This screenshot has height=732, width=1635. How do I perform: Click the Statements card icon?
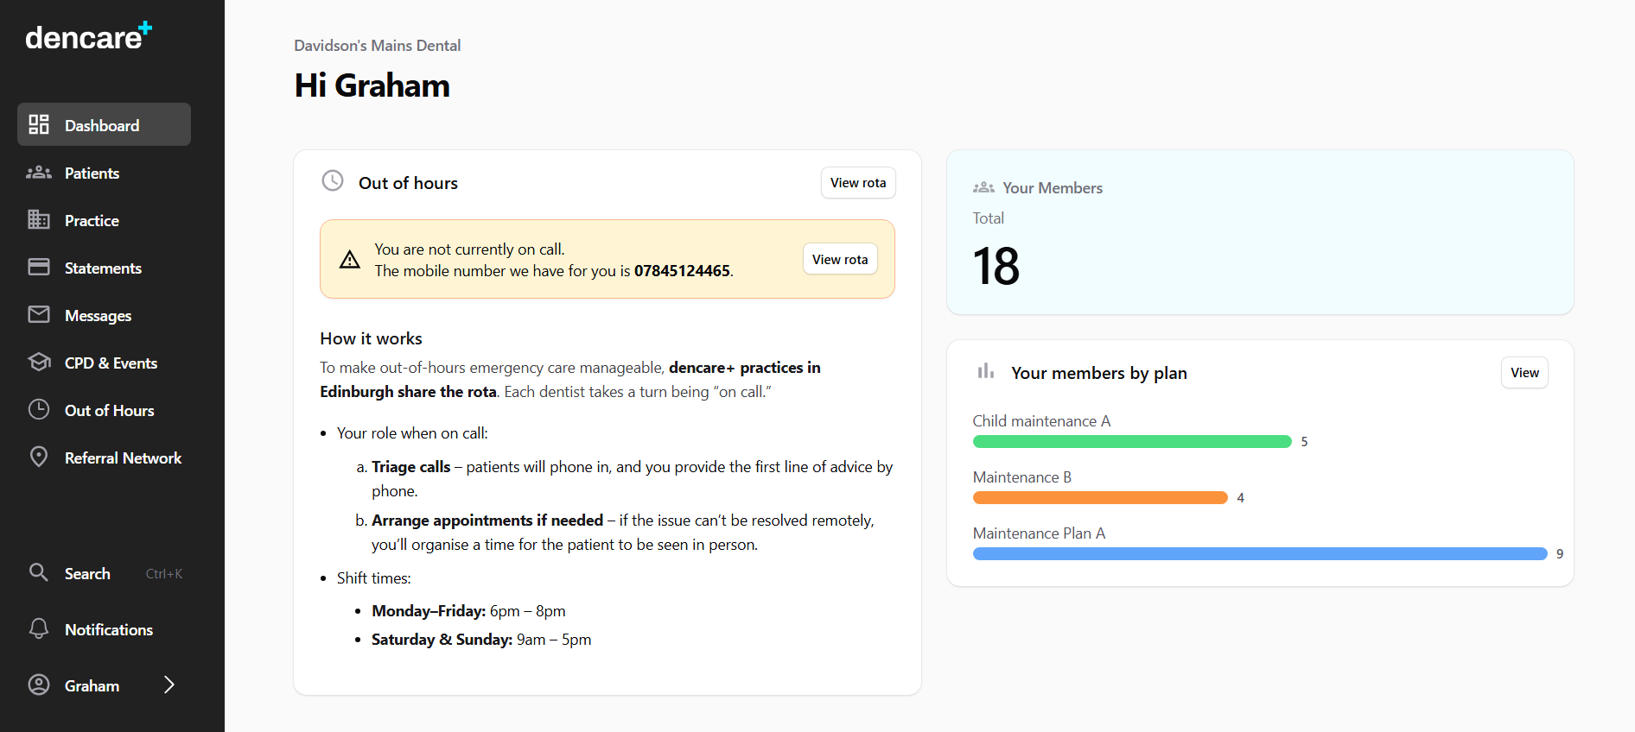pos(39,268)
